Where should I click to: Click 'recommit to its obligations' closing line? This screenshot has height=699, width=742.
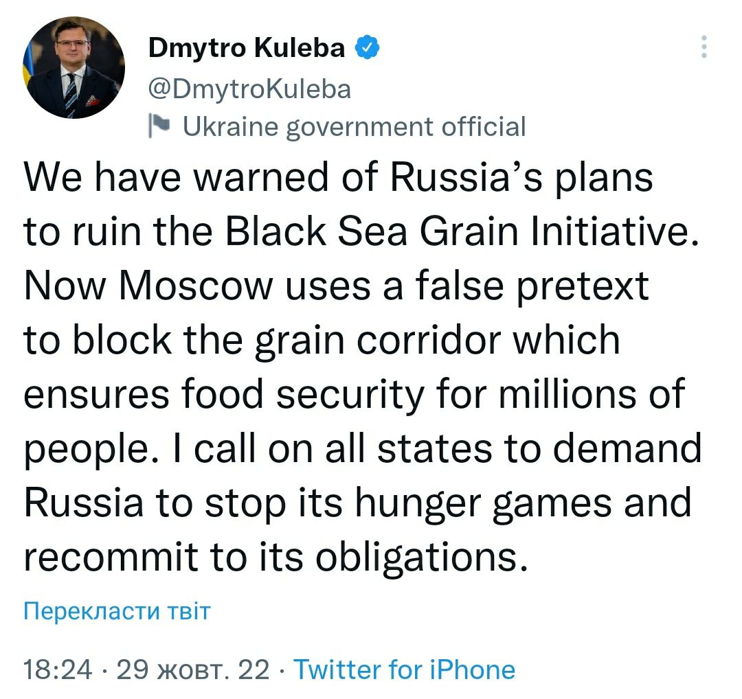click(x=275, y=558)
